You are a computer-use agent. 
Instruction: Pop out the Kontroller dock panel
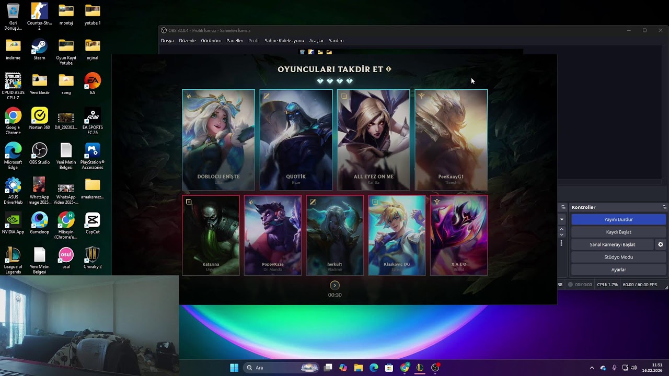pyautogui.click(x=664, y=207)
